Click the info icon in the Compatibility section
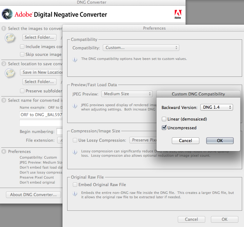Viewport: 244px width, 227px height. click(75, 60)
